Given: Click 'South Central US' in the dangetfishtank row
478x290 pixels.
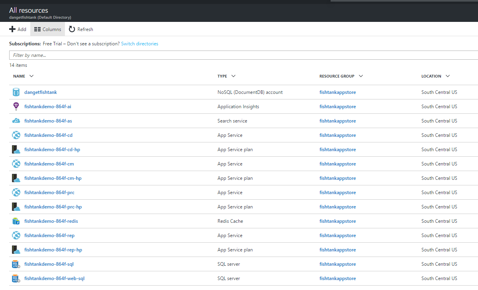Looking at the screenshot, I should click(x=439, y=92).
